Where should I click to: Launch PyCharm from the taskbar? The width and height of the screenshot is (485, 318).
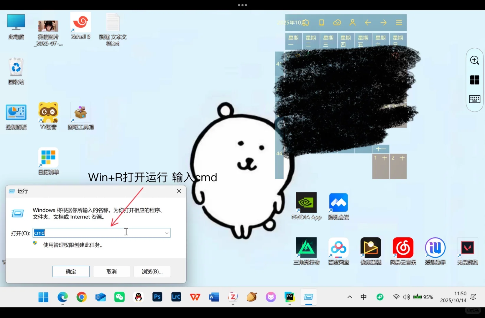[289, 297]
